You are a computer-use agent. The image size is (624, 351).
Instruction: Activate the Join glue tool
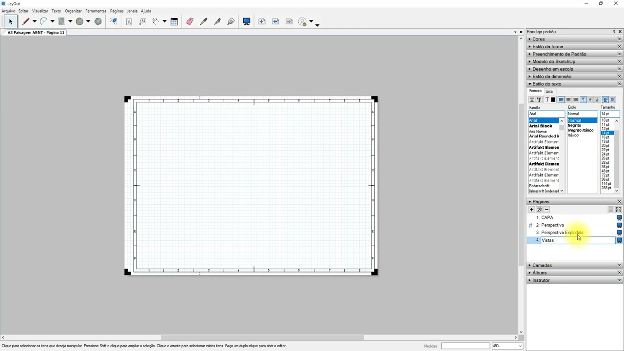point(231,21)
